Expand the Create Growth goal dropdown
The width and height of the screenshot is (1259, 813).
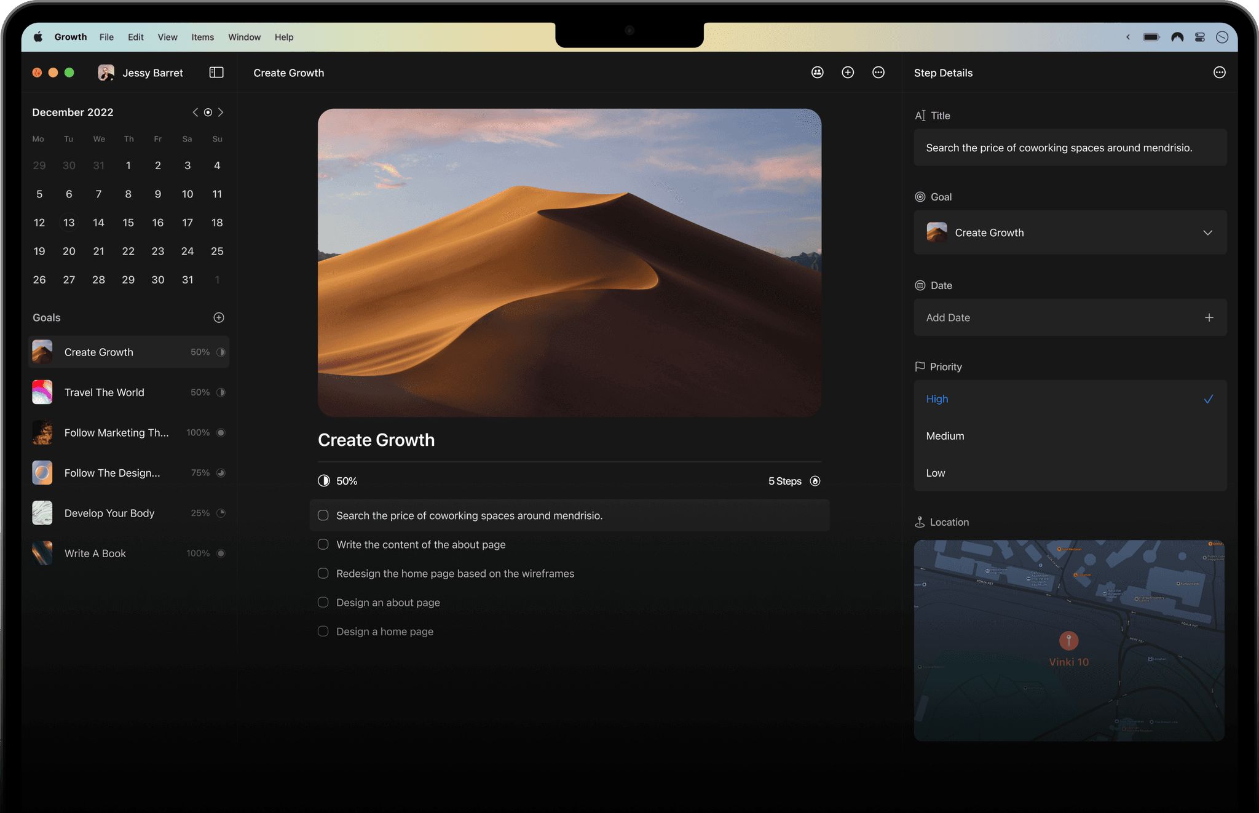click(x=1207, y=232)
